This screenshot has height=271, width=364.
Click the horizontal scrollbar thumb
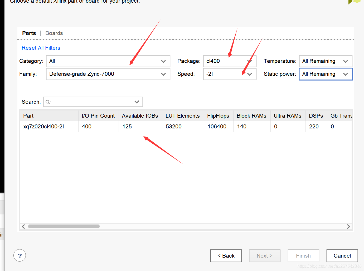[x=64, y=227]
